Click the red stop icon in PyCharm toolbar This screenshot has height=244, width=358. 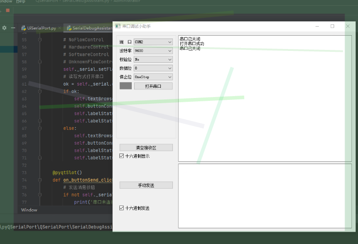(8, 10)
